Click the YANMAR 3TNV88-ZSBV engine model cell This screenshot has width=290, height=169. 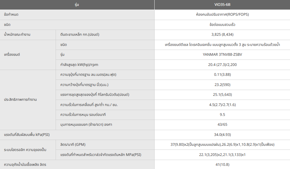click(x=222, y=54)
